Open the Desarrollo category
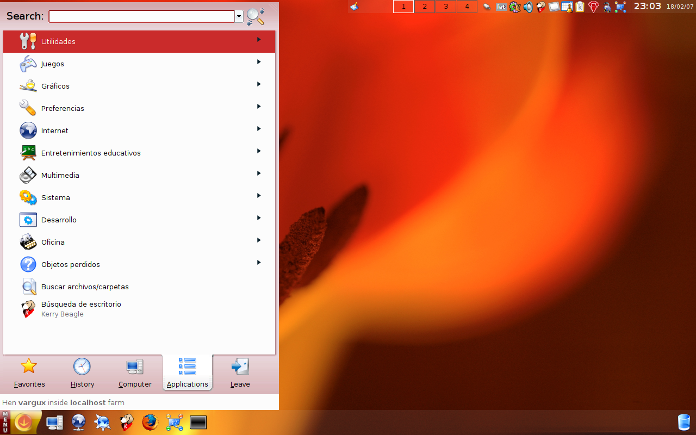Screen dimensions: 696x435 point(139,220)
